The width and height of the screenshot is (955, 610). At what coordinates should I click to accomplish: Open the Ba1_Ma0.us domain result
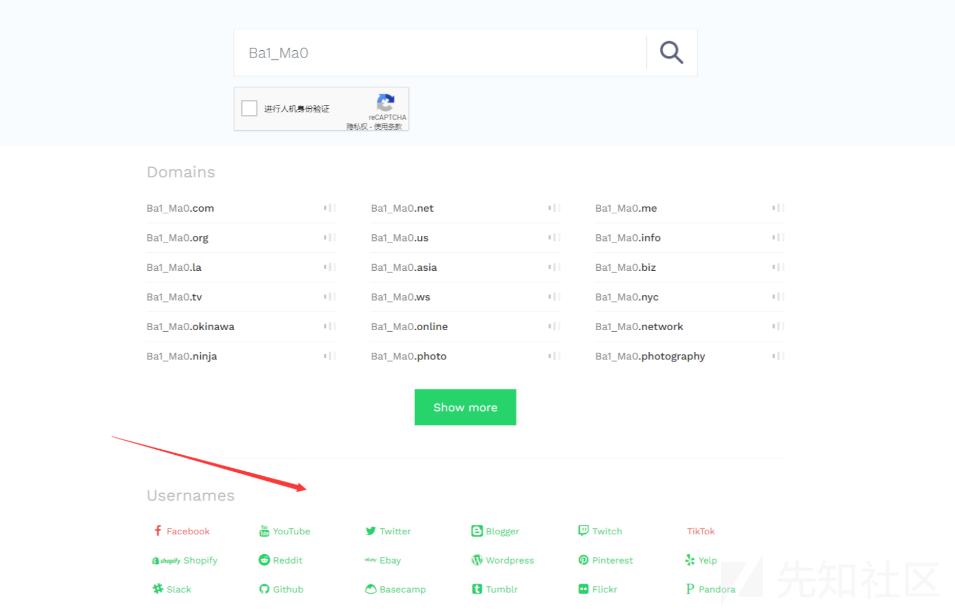coord(400,238)
